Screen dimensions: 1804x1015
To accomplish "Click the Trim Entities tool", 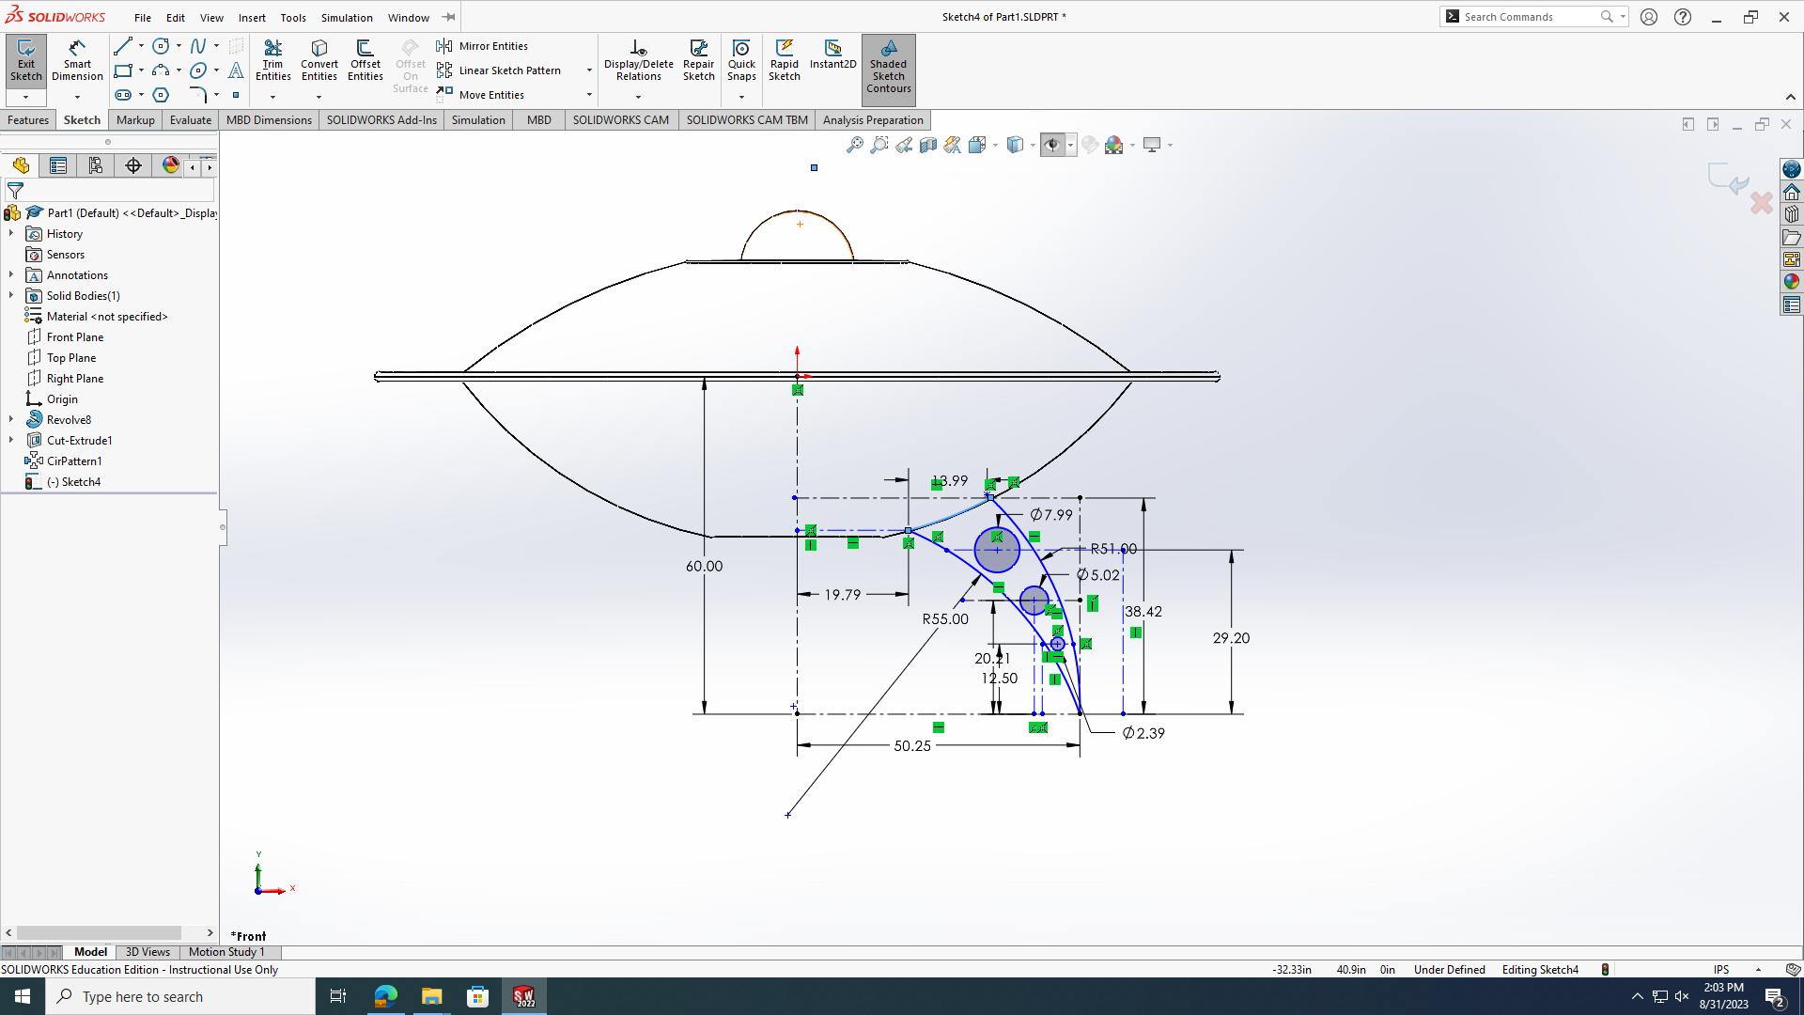I will coord(272,61).
